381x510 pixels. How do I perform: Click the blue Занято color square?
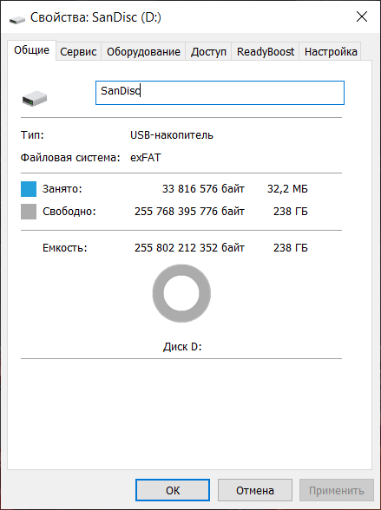[x=29, y=189]
